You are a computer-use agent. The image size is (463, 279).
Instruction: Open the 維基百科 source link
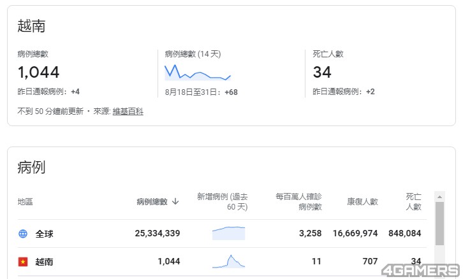pyautogui.click(x=128, y=111)
